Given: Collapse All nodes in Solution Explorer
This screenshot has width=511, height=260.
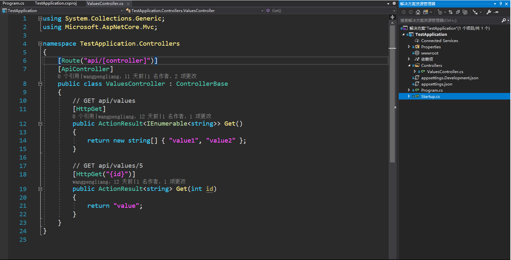Looking at the screenshot, I should pos(458,12).
